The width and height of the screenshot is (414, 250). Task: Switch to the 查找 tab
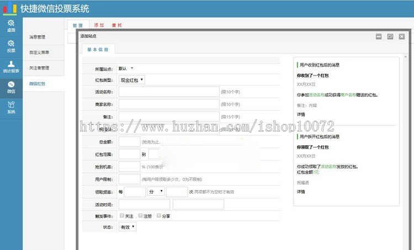pyautogui.click(x=116, y=25)
